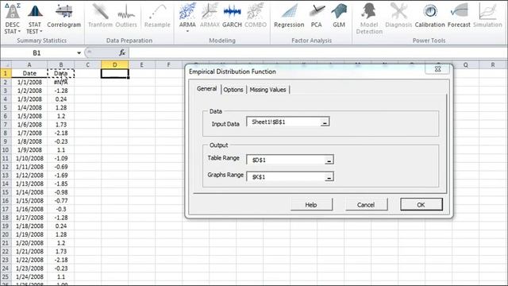Screen dimensions: 508x286
Task: Open the ARMAX modeling tool
Action: (210, 16)
